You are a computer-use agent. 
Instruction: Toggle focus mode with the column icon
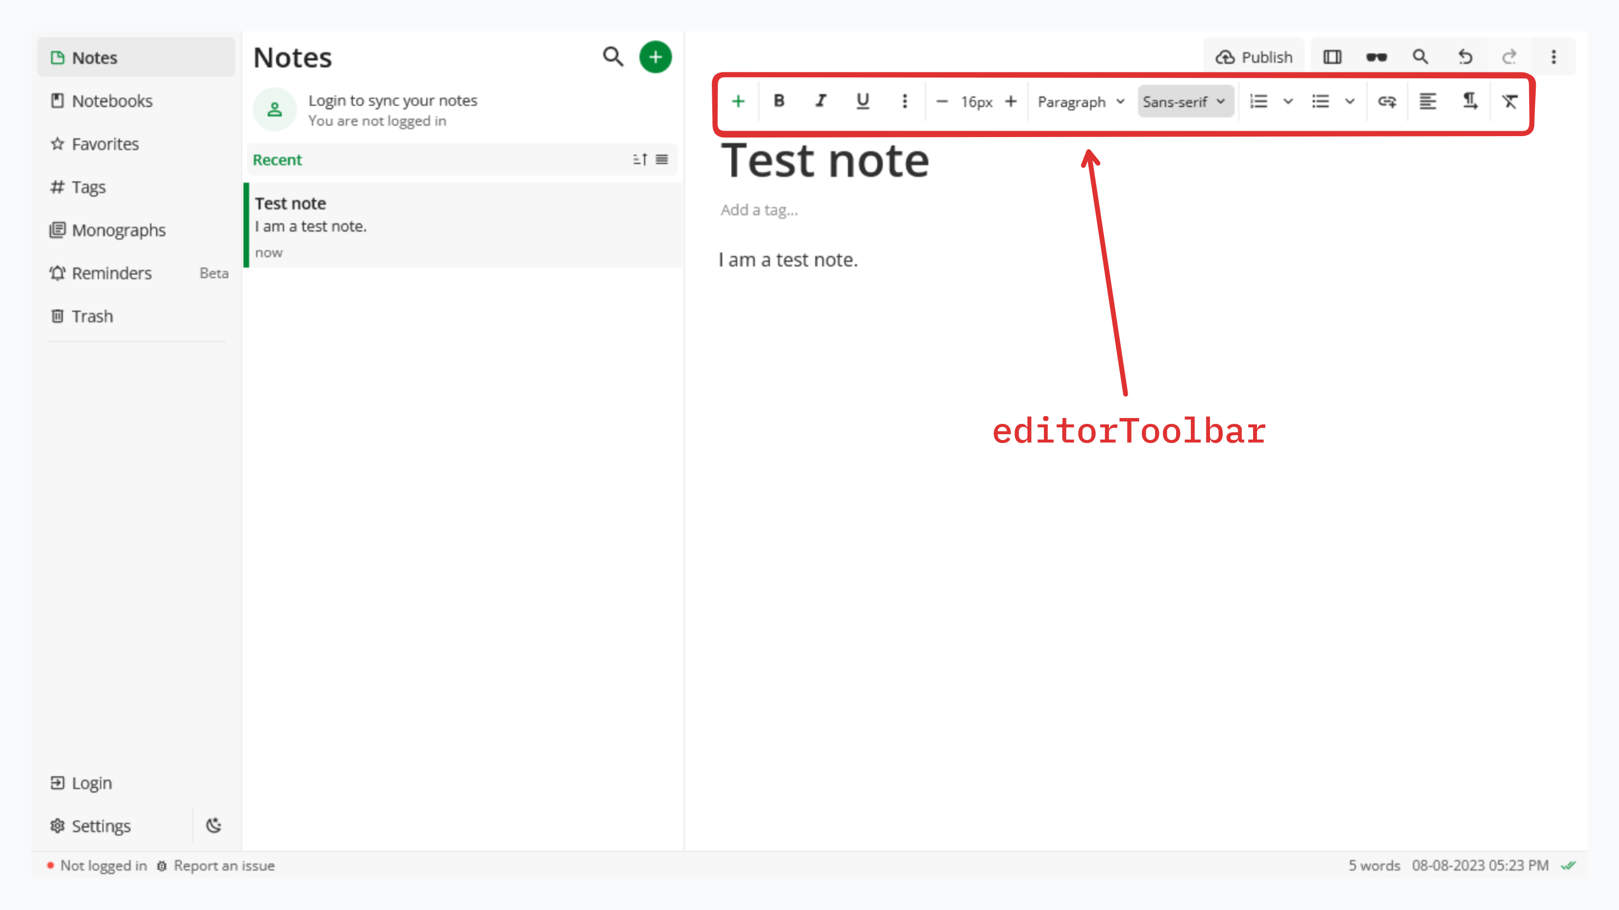pos(1332,57)
